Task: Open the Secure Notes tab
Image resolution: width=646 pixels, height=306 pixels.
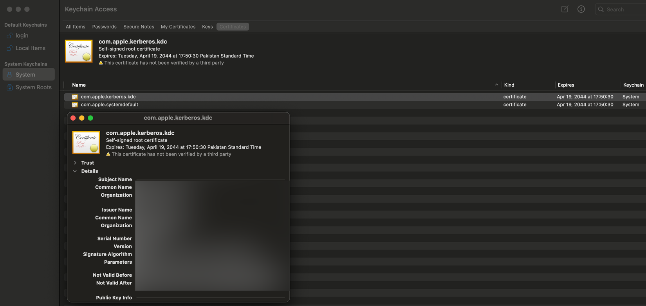Action: (139, 27)
